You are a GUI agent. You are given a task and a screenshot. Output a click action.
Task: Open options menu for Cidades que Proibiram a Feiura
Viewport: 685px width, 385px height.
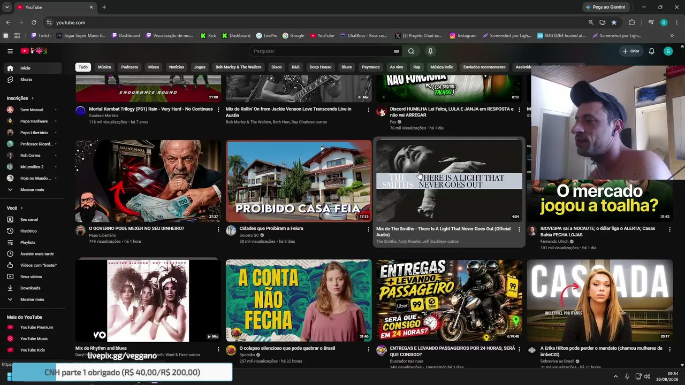368,229
